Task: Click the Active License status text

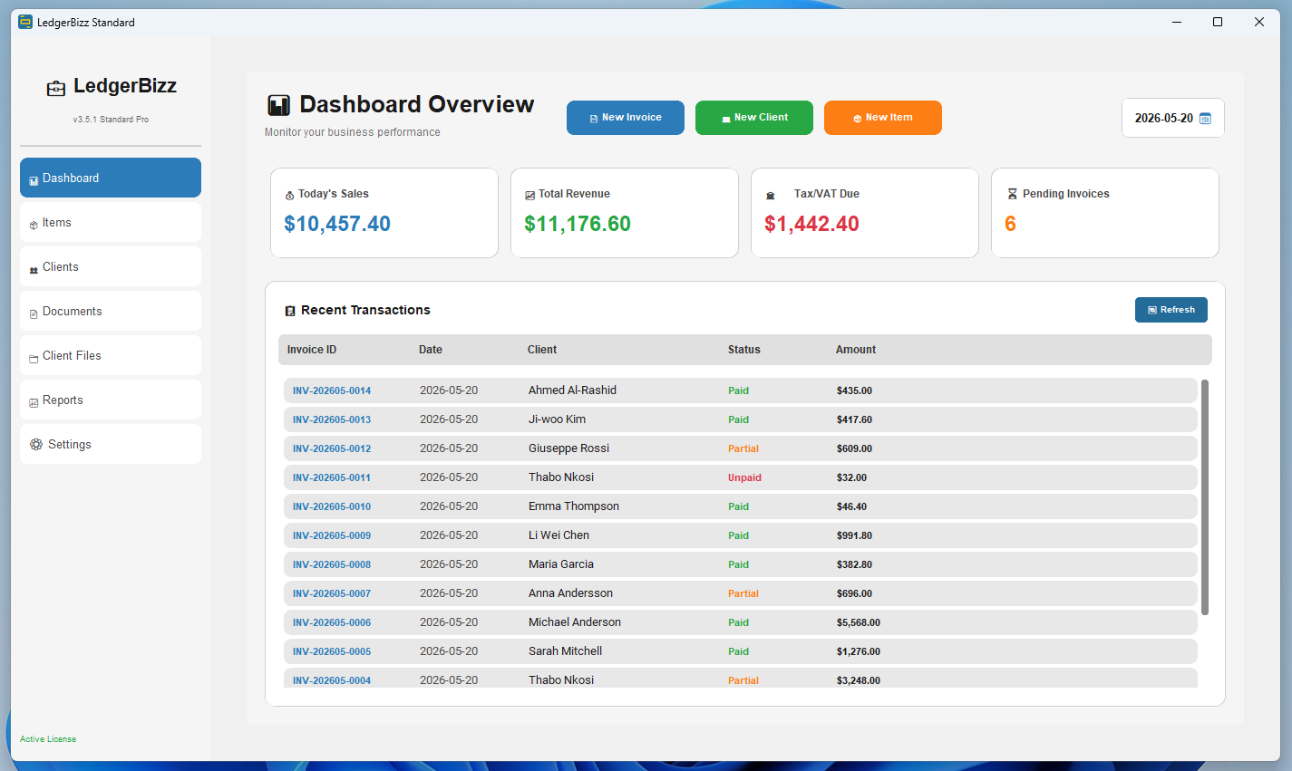Action: (x=48, y=739)
